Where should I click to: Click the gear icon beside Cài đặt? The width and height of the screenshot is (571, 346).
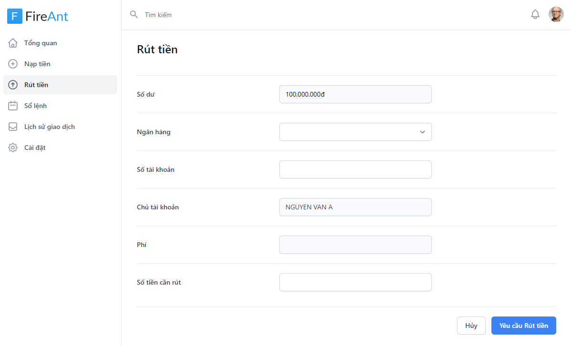(x=13, y=148)
